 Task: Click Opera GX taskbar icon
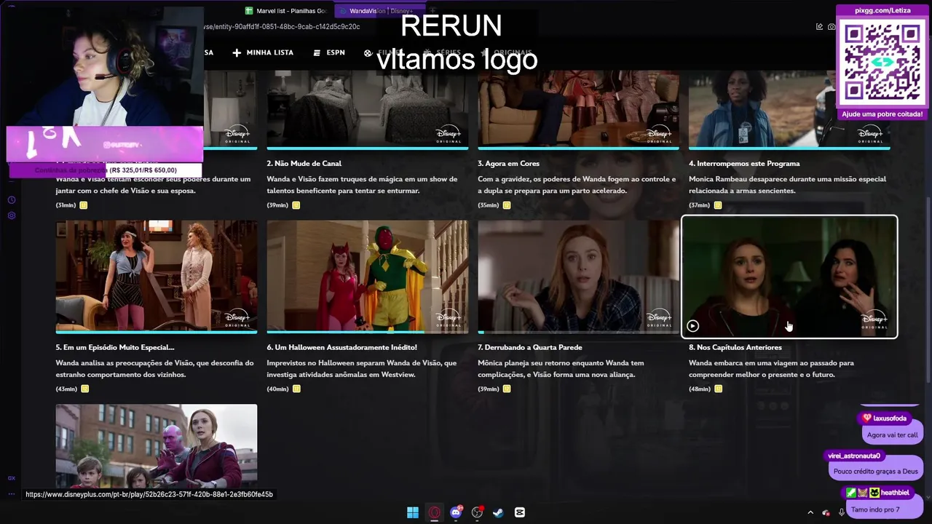pyautogui.click(x=434, y=512)
